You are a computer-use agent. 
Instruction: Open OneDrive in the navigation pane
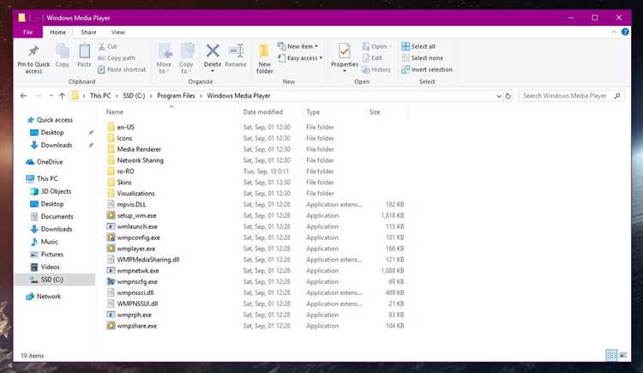50,162
